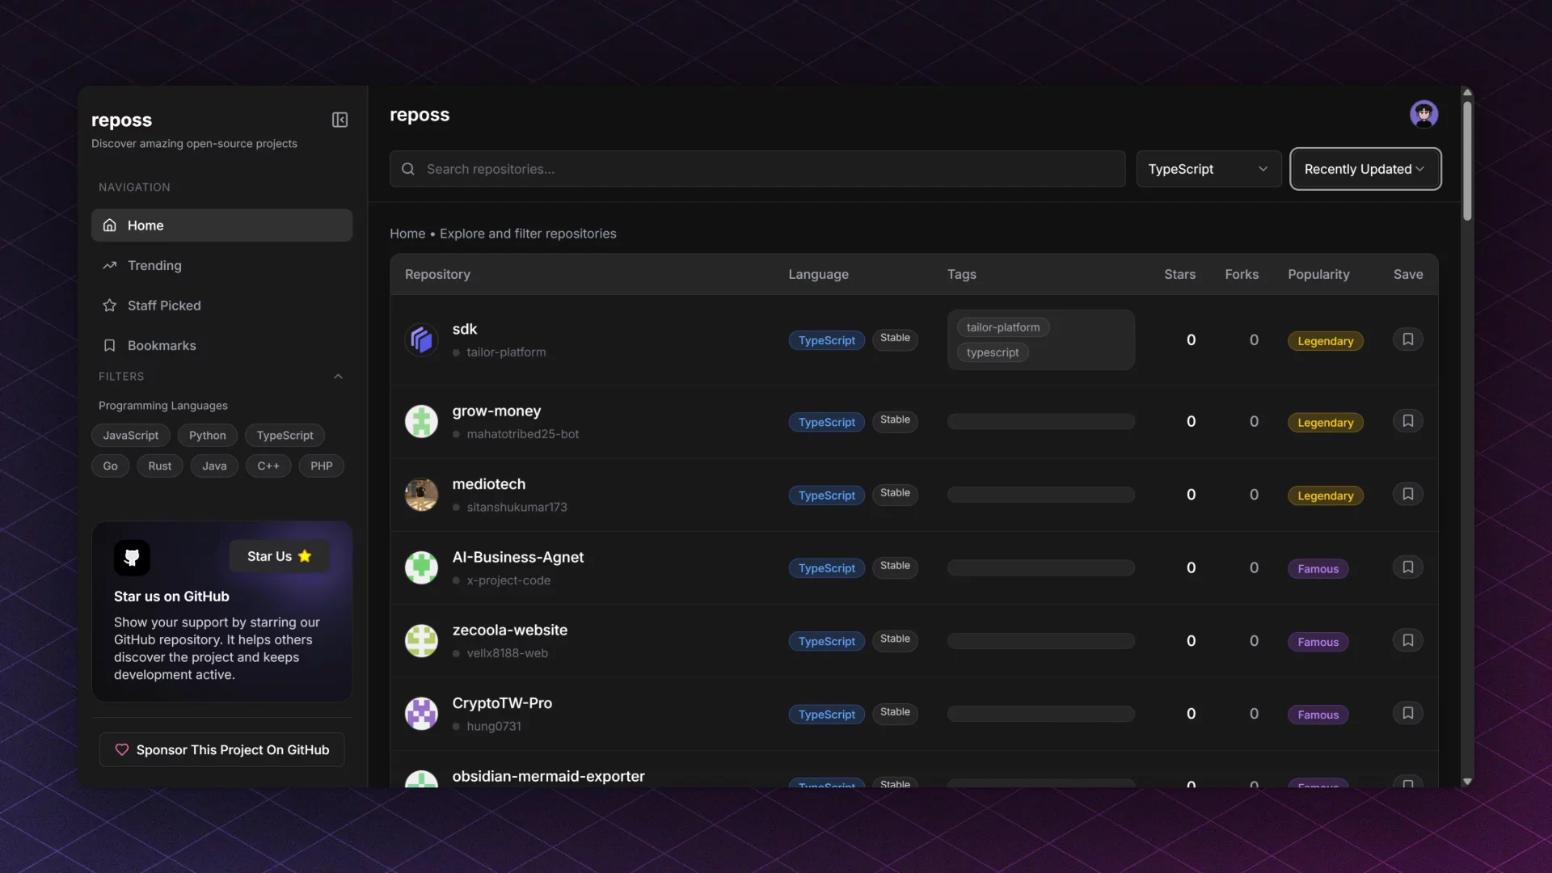Open the user avatar in the top corner
The image size is (1552, 873).
click(x=1424, y=114)
